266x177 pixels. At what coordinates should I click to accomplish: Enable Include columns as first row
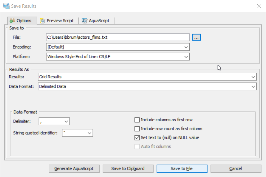point(137,120)
